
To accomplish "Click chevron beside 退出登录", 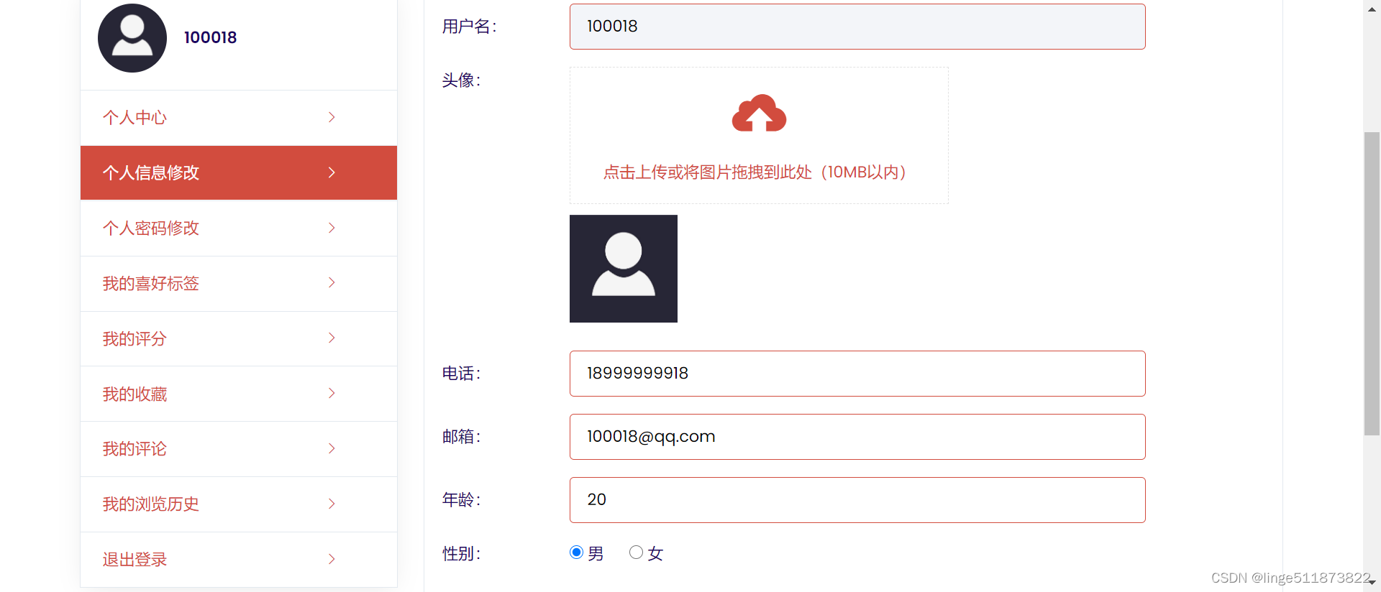I will point(332,560).
